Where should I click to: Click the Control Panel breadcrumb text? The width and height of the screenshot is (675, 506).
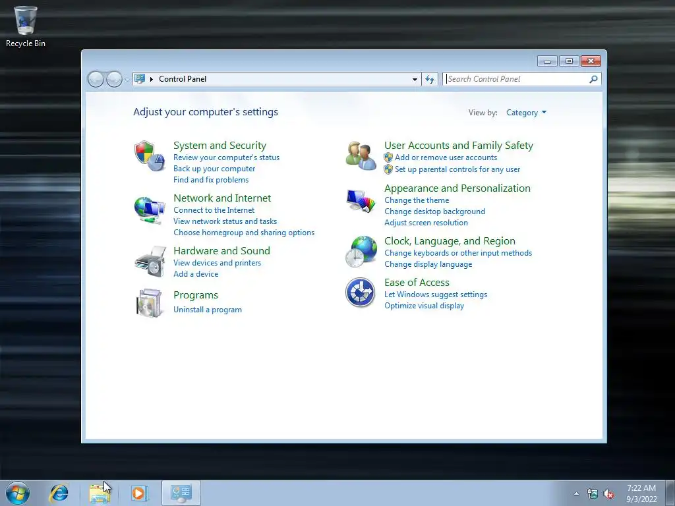pos(183,79)
